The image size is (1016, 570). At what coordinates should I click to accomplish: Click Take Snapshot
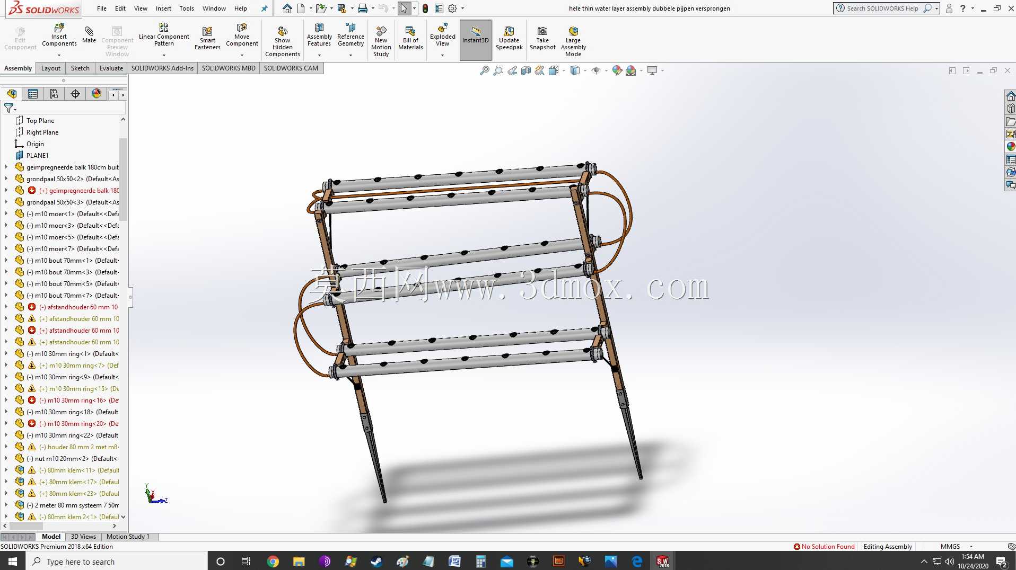click(542, 38)
